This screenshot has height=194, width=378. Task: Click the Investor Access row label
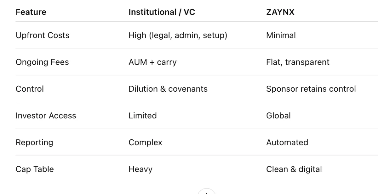[46, 116]
